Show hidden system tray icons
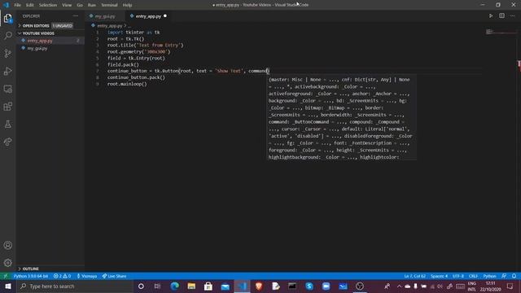Viewport: 521px width, 293px height. pos(399,286)
